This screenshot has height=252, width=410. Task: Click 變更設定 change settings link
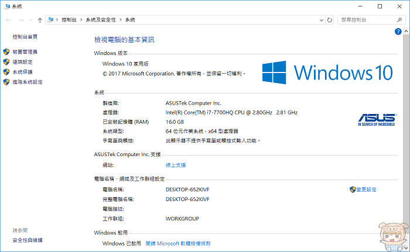tap(366, 189)
